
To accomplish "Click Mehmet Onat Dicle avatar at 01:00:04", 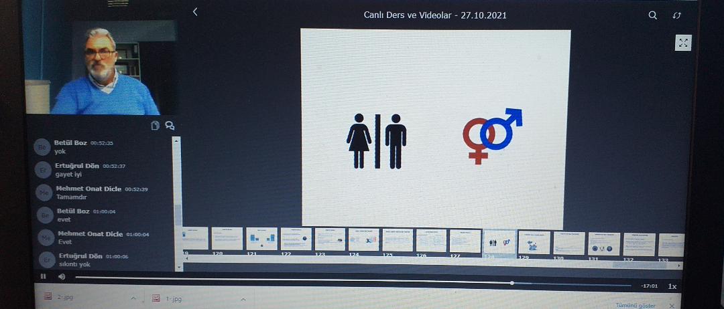I will [46, 237].
